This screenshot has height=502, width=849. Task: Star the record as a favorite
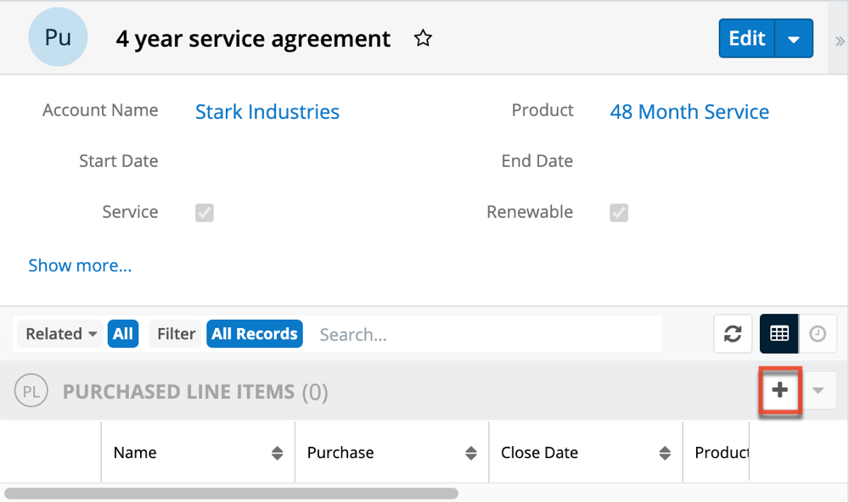(423, 39)
